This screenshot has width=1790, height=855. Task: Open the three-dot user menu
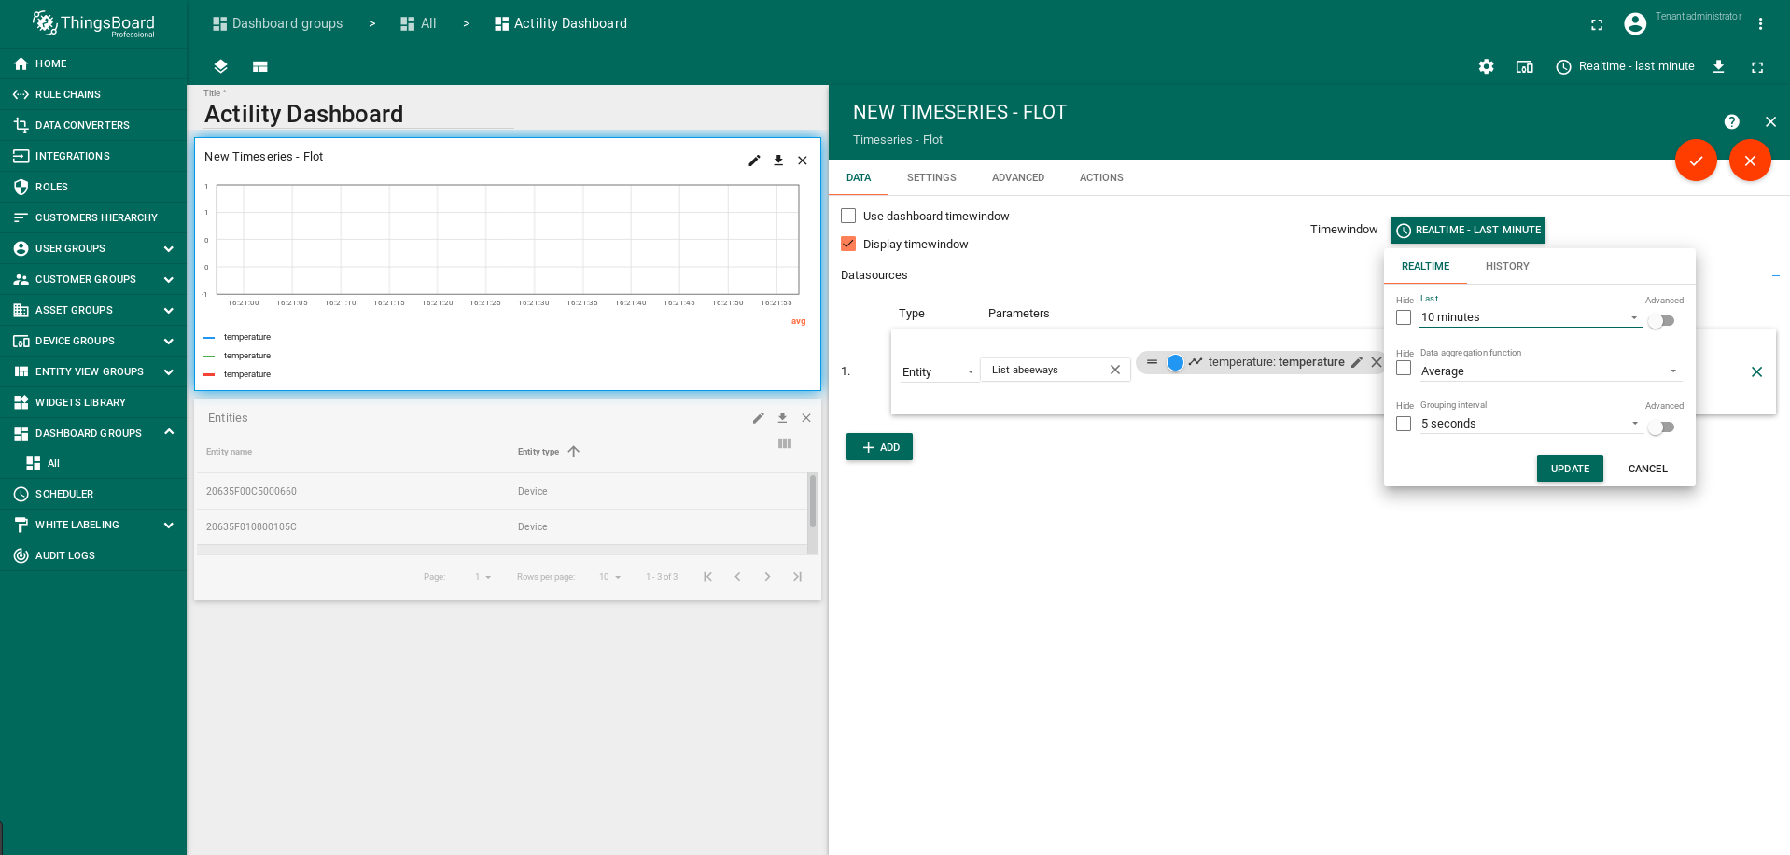point(1761,23)
